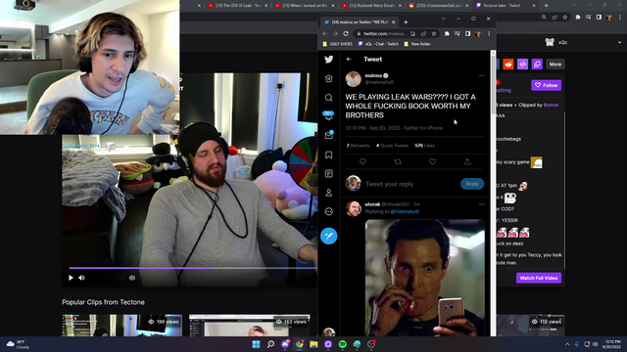Viewport: 627px width, 352px height.
Task: Seek on the clip progress bar
Action: tap(192, 268)
